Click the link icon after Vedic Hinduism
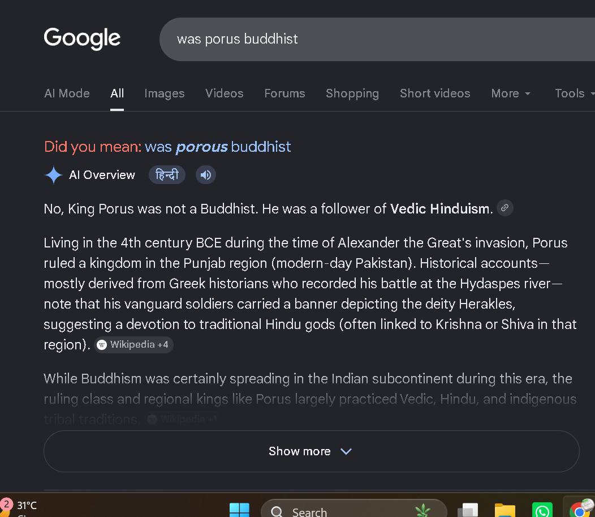This screenshot has height=517, width=595. (x=505, y=208)
